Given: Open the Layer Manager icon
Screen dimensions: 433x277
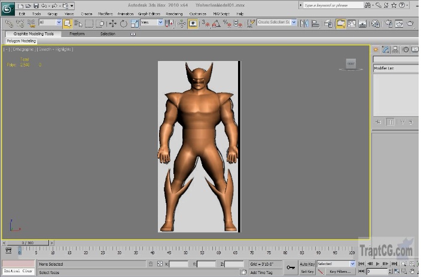Looking at the screenshot, I should [328, 23].
